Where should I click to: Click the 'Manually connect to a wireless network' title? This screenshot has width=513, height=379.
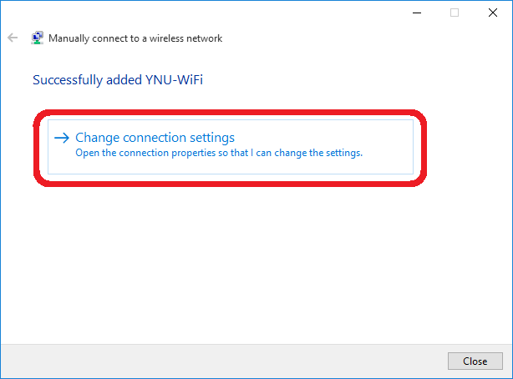coord(135,38)
